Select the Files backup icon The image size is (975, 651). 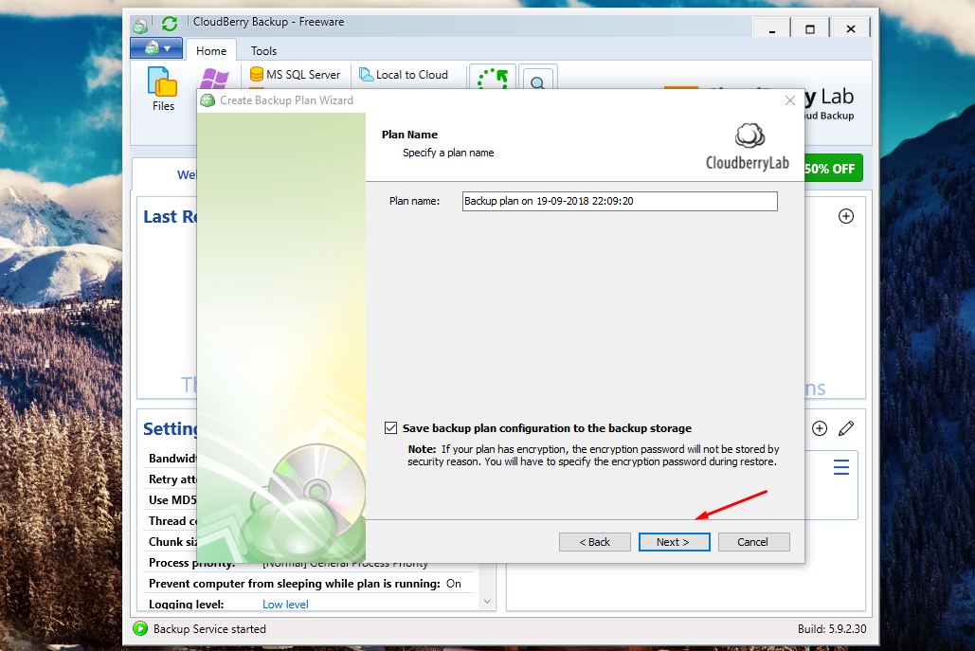(x=163, y=89)
